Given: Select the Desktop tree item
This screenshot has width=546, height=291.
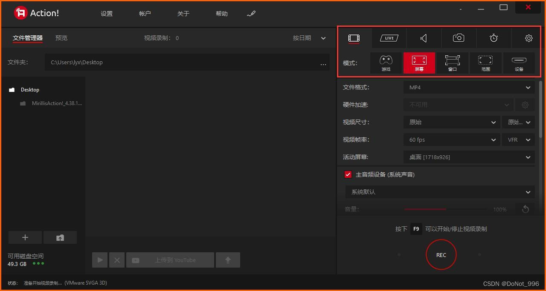Looking at the screenshot, I should pos(30,90).
